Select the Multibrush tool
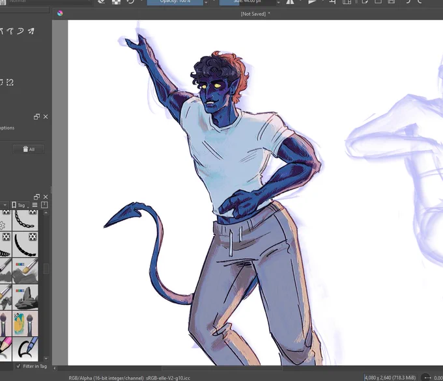Viewport: 443px width, 381px height. point(31,31)
